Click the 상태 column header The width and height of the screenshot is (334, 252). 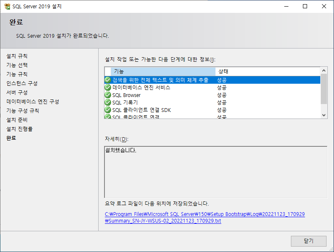tap(268, 71)
